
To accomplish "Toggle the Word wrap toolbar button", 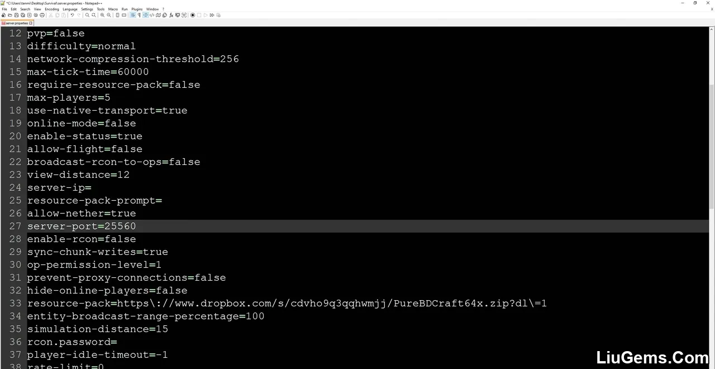I will tap(132, 15).
